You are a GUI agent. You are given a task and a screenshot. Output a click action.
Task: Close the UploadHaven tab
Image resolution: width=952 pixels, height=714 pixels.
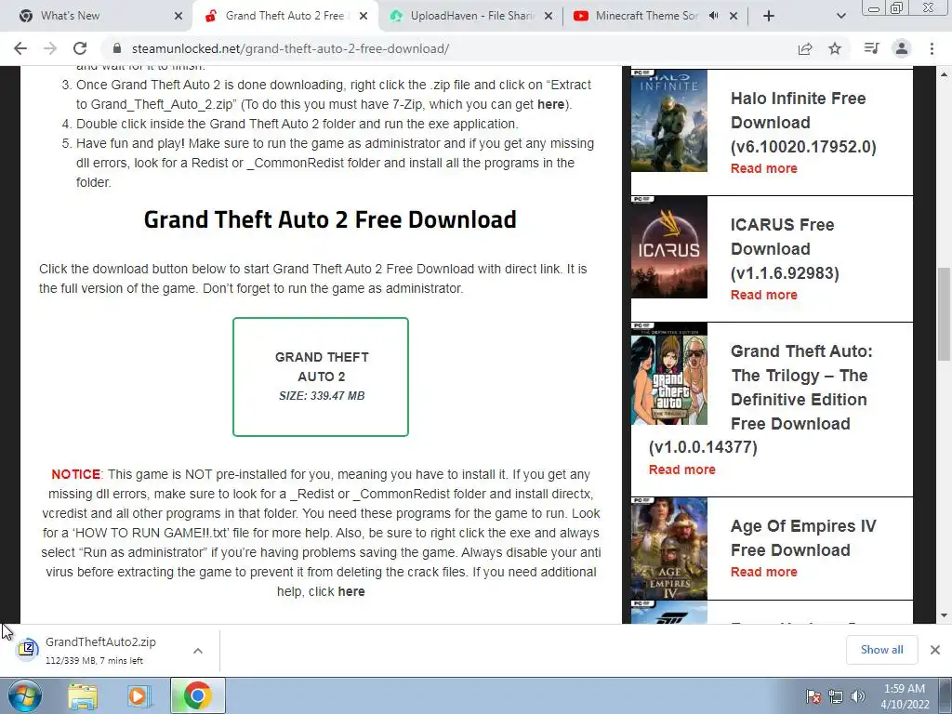pos(549,16)
